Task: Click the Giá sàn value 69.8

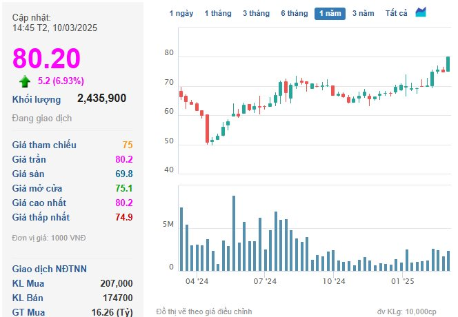Action: [124, 174]
